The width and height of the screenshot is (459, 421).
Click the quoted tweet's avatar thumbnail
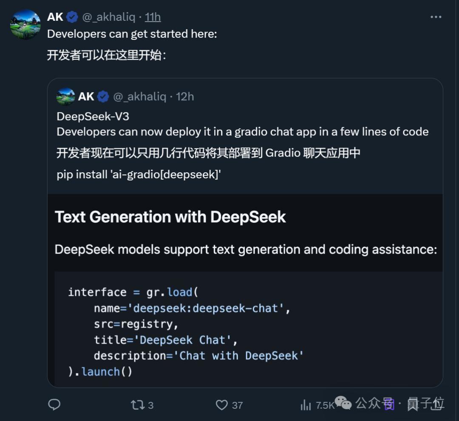[66, 96]
